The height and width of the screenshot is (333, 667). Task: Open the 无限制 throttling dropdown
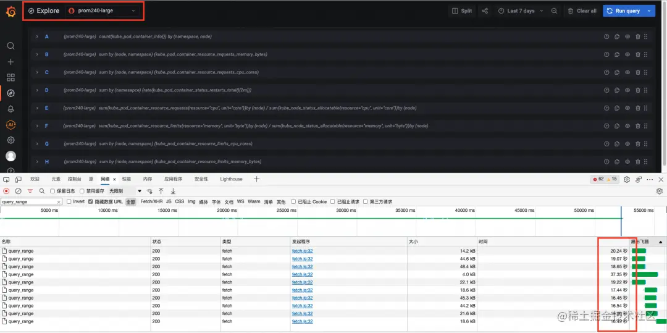coord(125,191)
